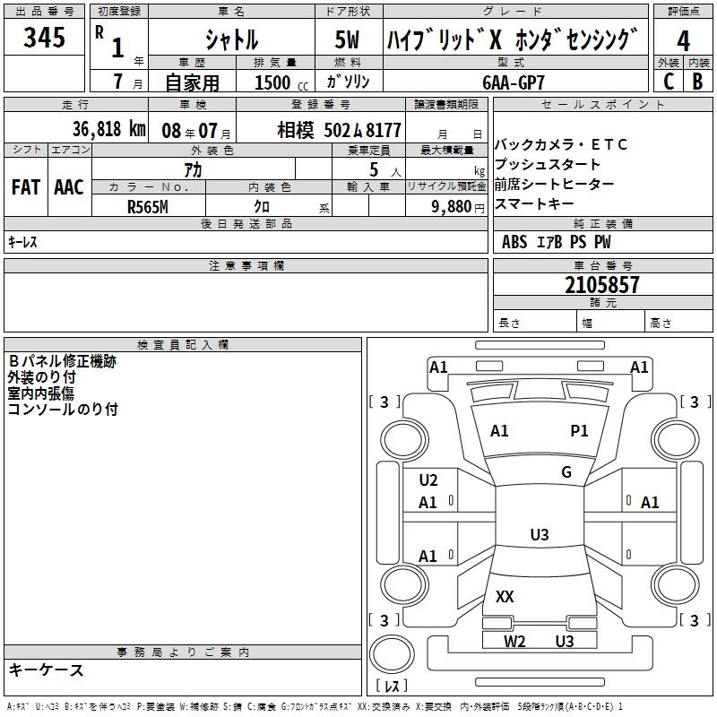717x717 pixels.
Task: Click the air conditioner value AAC
Action: click(69, 186)
